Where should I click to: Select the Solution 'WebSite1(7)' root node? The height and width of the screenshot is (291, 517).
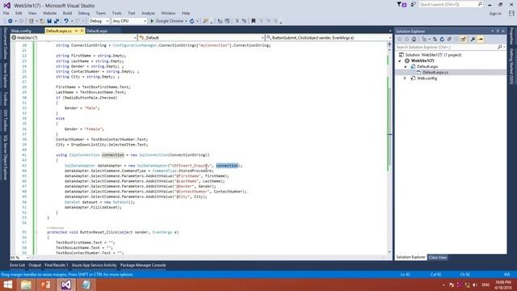click(433, 55)
